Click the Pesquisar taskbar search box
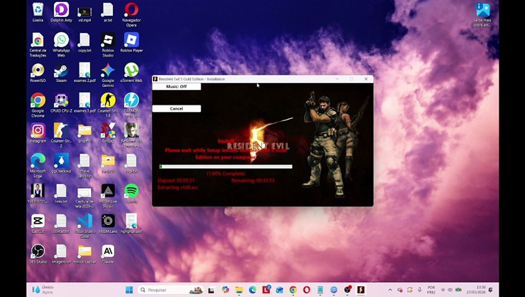Screen dimensions: 525x297 pyautogui.click(x=171, y=290)
